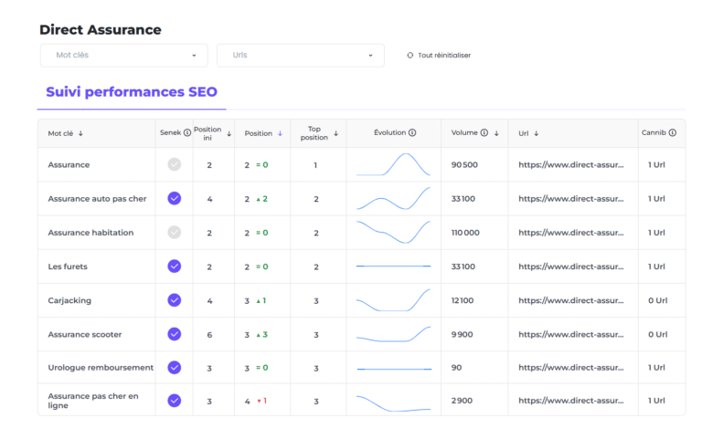Click Tout réinitialiser to reset filters
702x439 pixels.
click(x=444, y=56)
